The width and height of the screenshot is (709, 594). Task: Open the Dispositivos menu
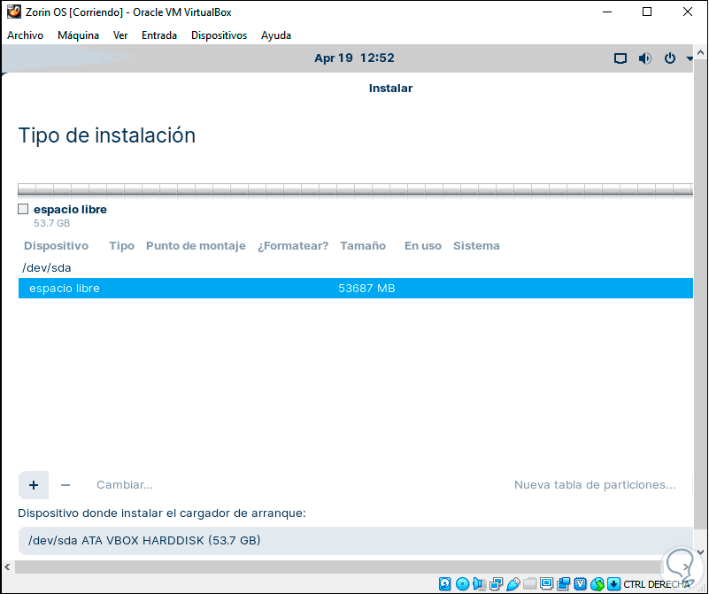pyautogui.click(x=219, y=35)
